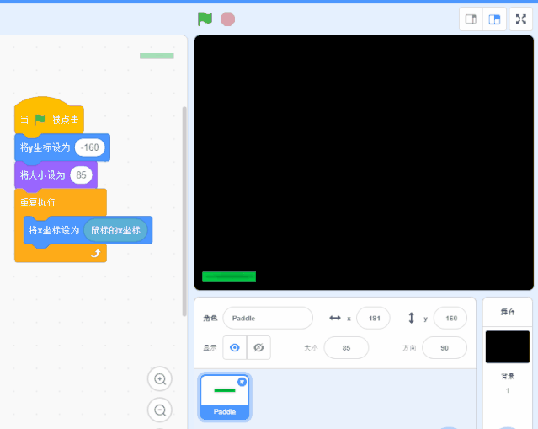Click the 鼠标的x坐标 reporter block
Viewport: 538px width, 429px height.
click(x=116, y=229)
